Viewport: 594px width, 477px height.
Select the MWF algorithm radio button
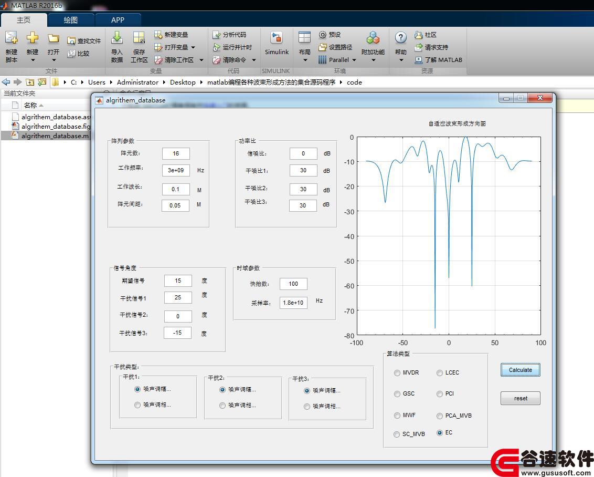397,416
